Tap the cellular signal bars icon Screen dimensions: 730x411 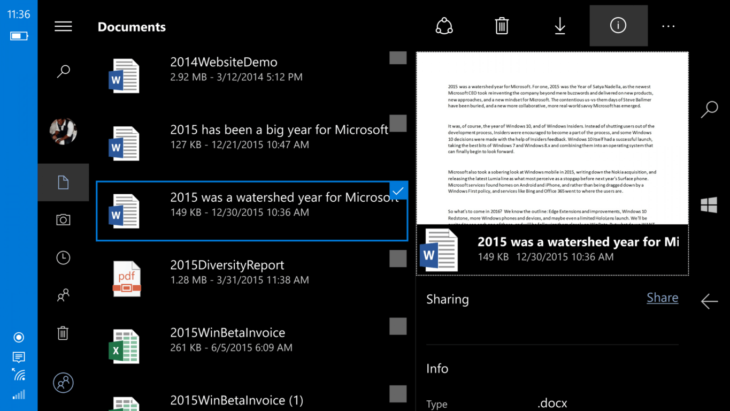(x=19, y=395)
